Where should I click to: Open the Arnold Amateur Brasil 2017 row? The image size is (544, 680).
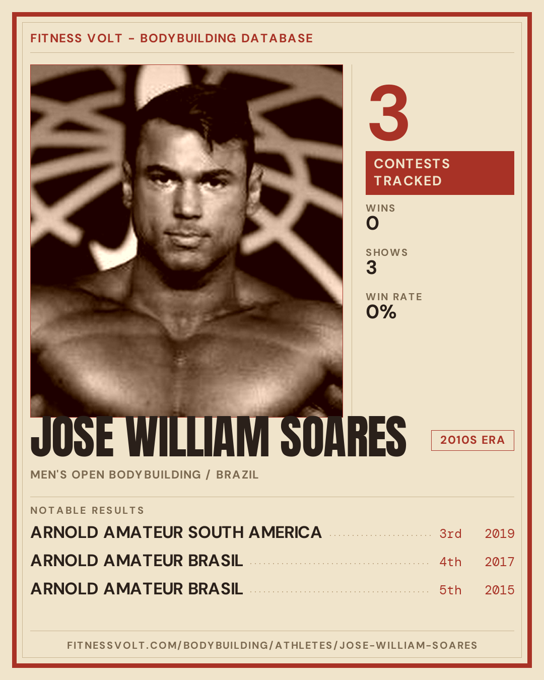(x=273, y=561)
